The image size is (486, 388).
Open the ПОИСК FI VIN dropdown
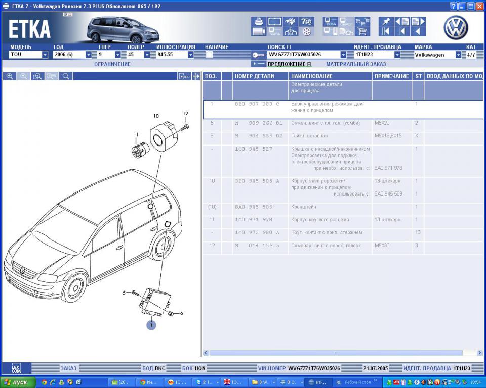tap(343, 55)
